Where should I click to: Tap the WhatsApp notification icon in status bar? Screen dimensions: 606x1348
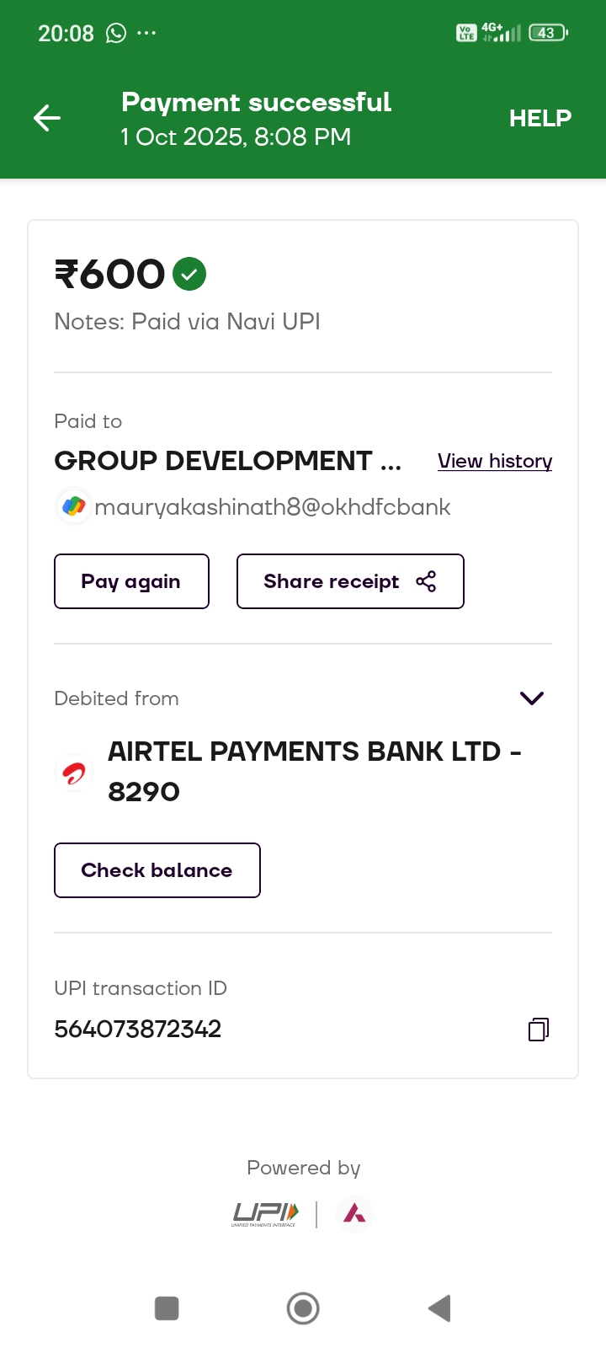point(116,33)
